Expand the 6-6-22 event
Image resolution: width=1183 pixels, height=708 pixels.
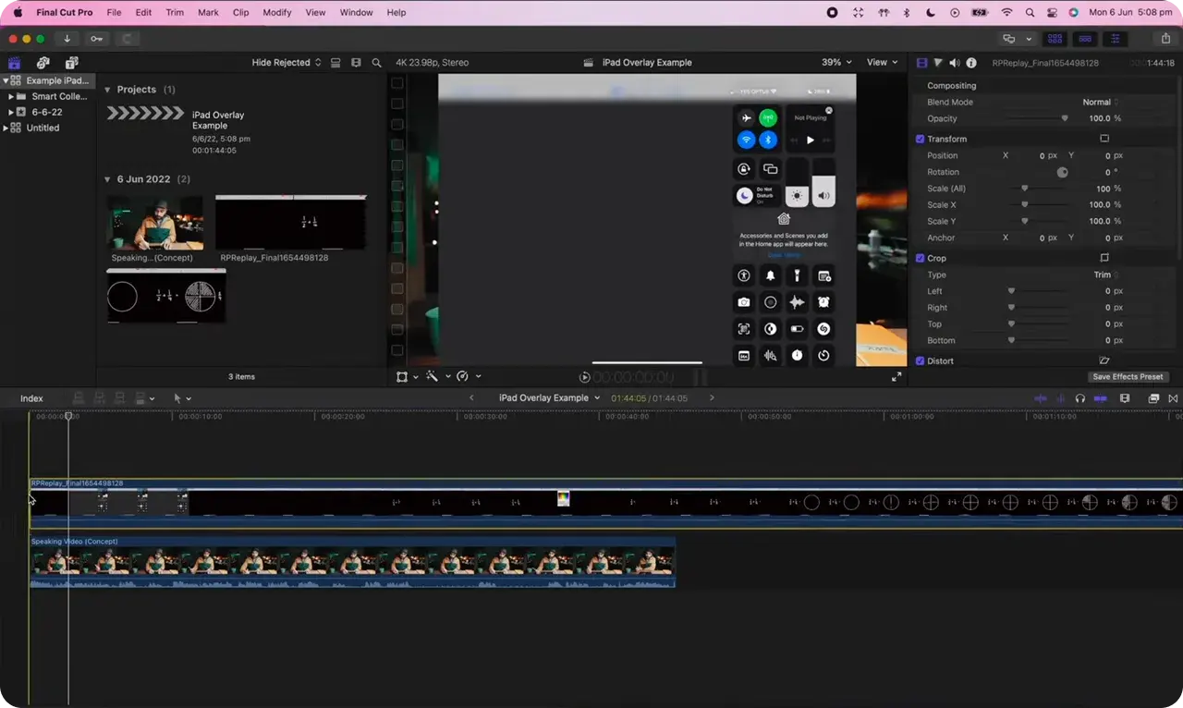click(11, 112)
